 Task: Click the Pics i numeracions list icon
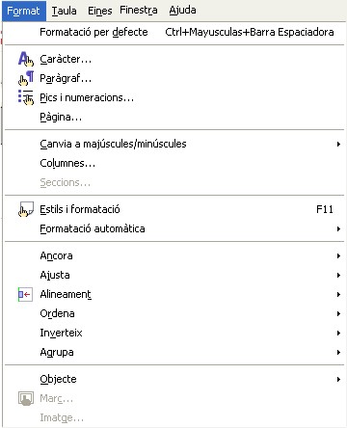26,97
